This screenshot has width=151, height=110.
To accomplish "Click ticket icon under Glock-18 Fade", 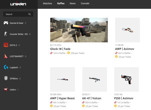I will 51,53.
